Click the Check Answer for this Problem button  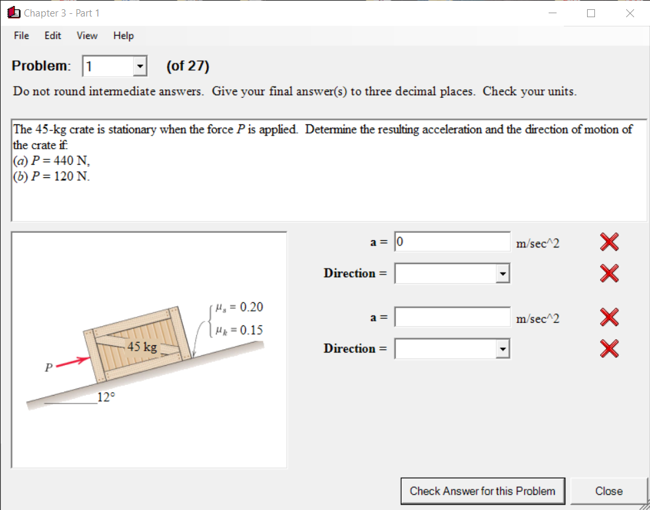[x=482, y=491]
